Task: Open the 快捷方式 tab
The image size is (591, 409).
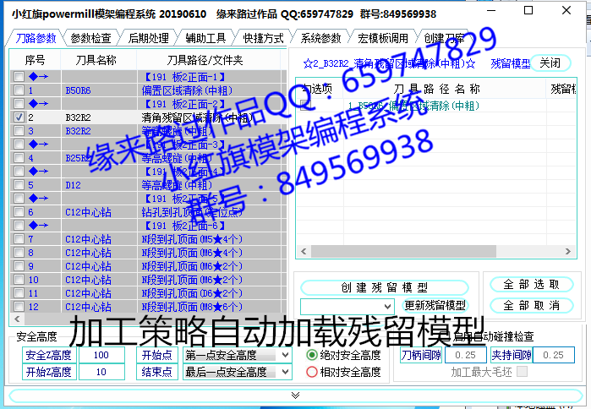Action: [x=264, y=38]
